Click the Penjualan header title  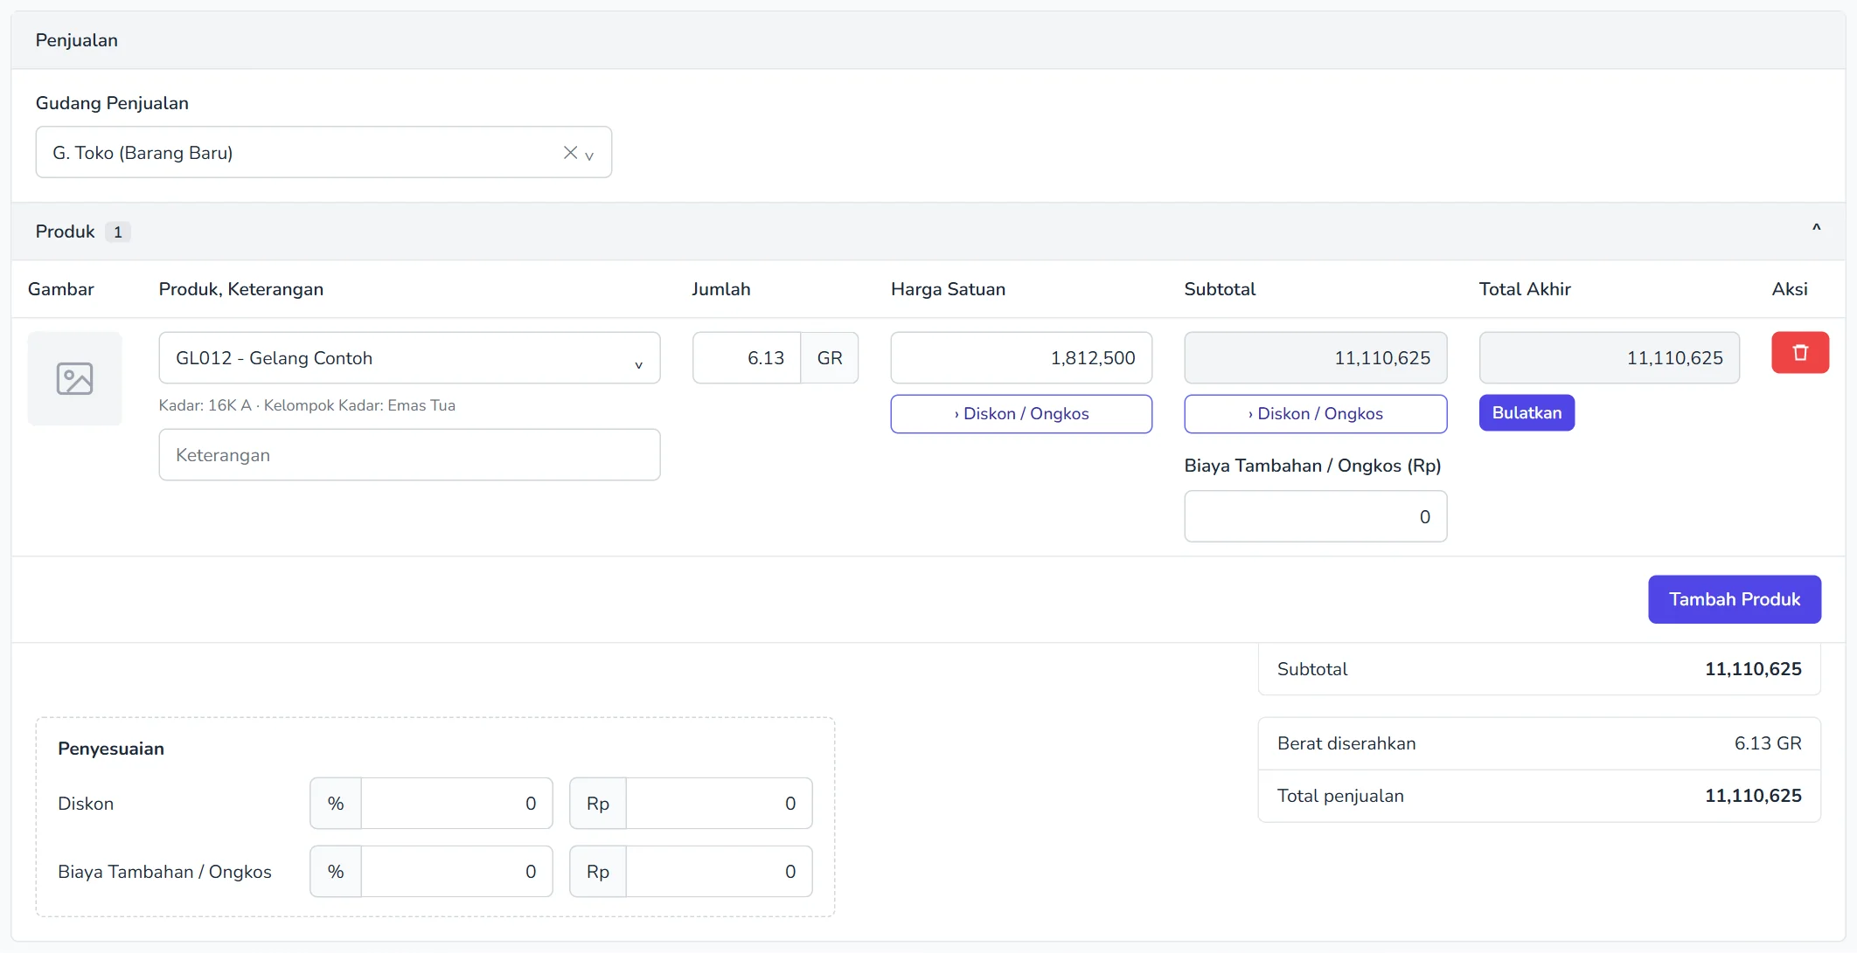point(77,40)
